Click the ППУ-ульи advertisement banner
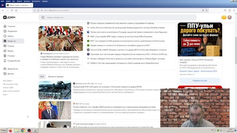This screenshot has height=133, width=237. pos(200,40)
